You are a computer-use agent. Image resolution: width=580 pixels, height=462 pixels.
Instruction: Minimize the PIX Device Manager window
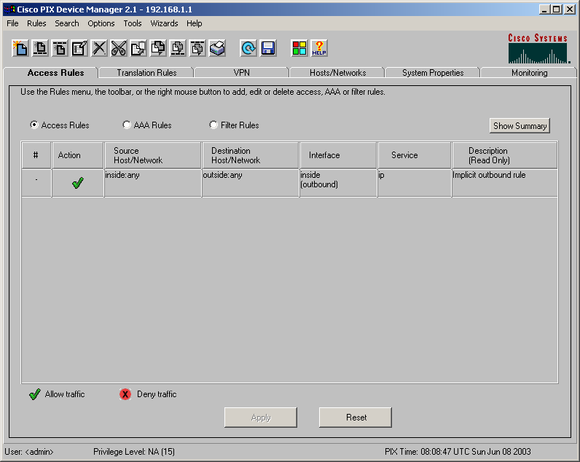544,9
